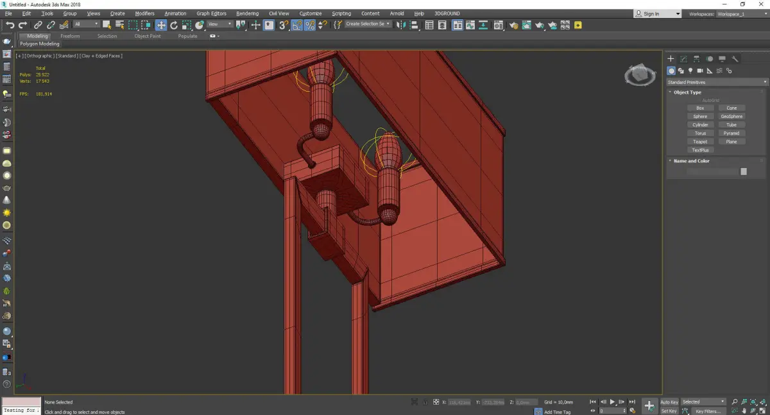Click the Redo arrow in the main toolbar
The height and width of the screenshot is (415, 770).
(x=22, y=25)
